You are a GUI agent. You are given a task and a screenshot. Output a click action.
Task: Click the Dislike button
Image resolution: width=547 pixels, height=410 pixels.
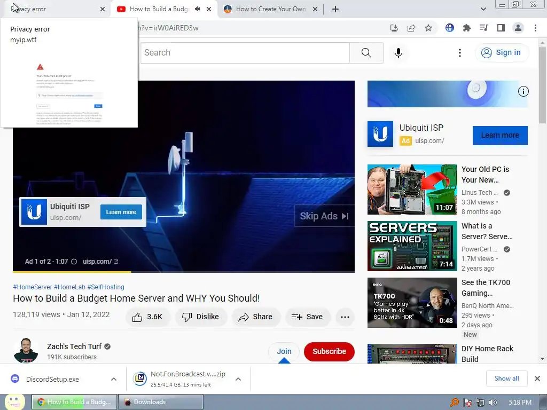point(201,317)
